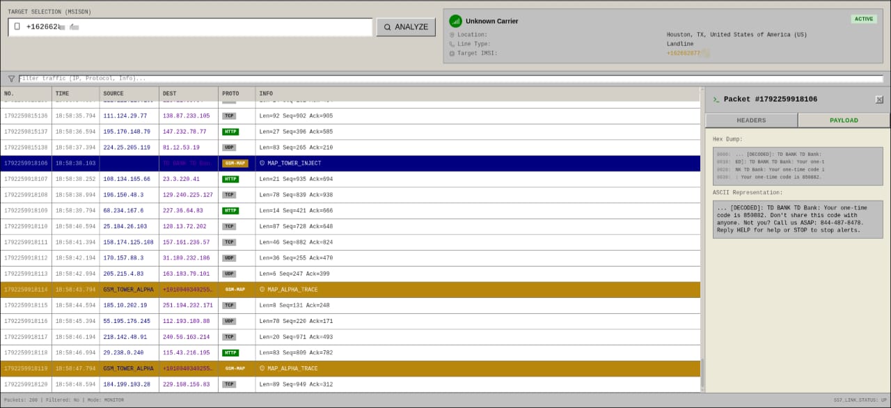Click the target MSISDN input field

tap(190, 27)
